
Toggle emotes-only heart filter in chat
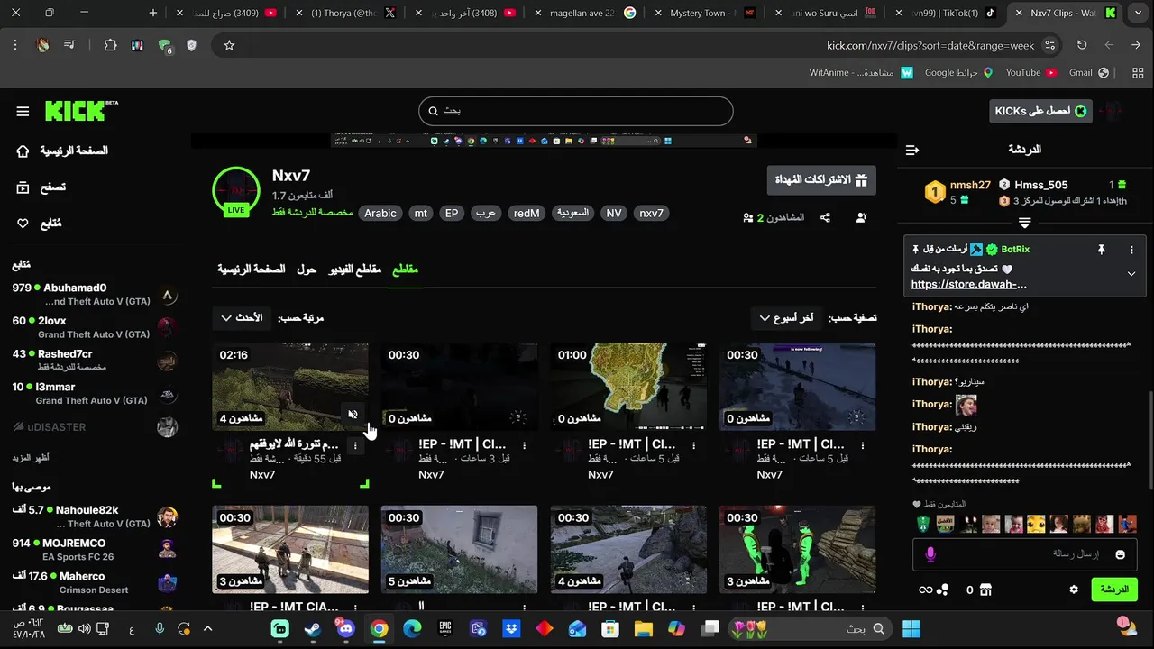(918, 505)
